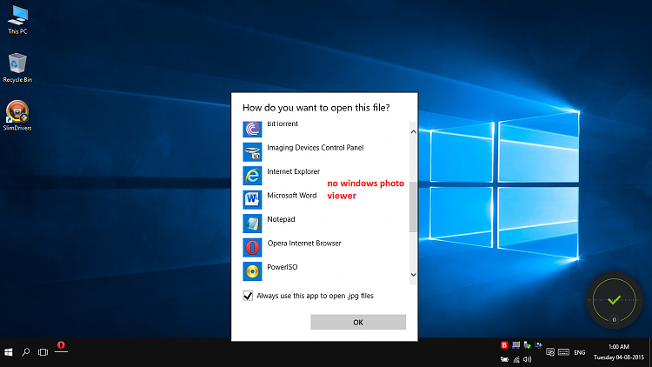Click the network computers tray icon
The image size is (652, 367).
[538, 345]
